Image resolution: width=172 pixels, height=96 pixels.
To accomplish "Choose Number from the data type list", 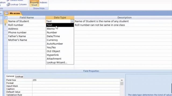I will pos(60,33).
